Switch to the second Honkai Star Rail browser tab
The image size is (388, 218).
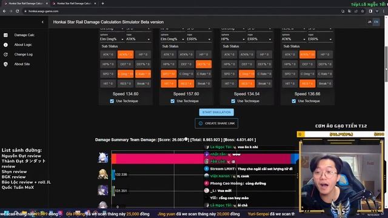click(x=74, y=4)
